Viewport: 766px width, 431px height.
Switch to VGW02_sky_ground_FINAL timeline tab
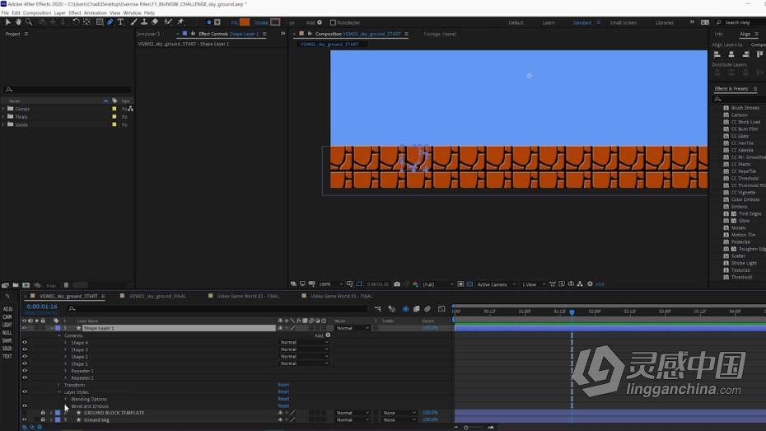157,296
